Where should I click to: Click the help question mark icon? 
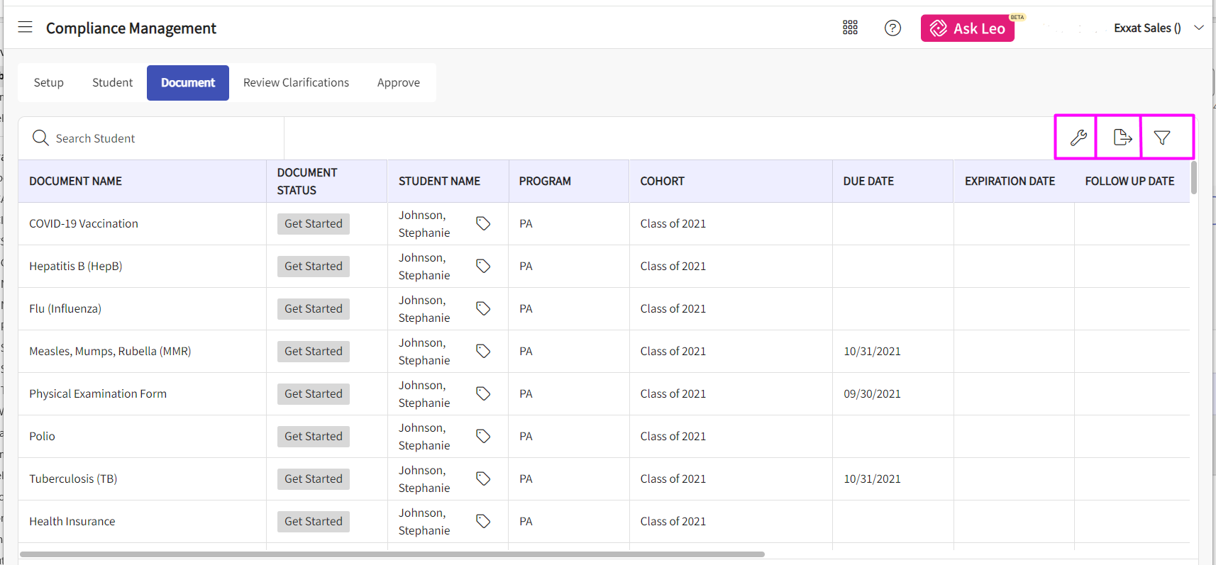[892, 28]
